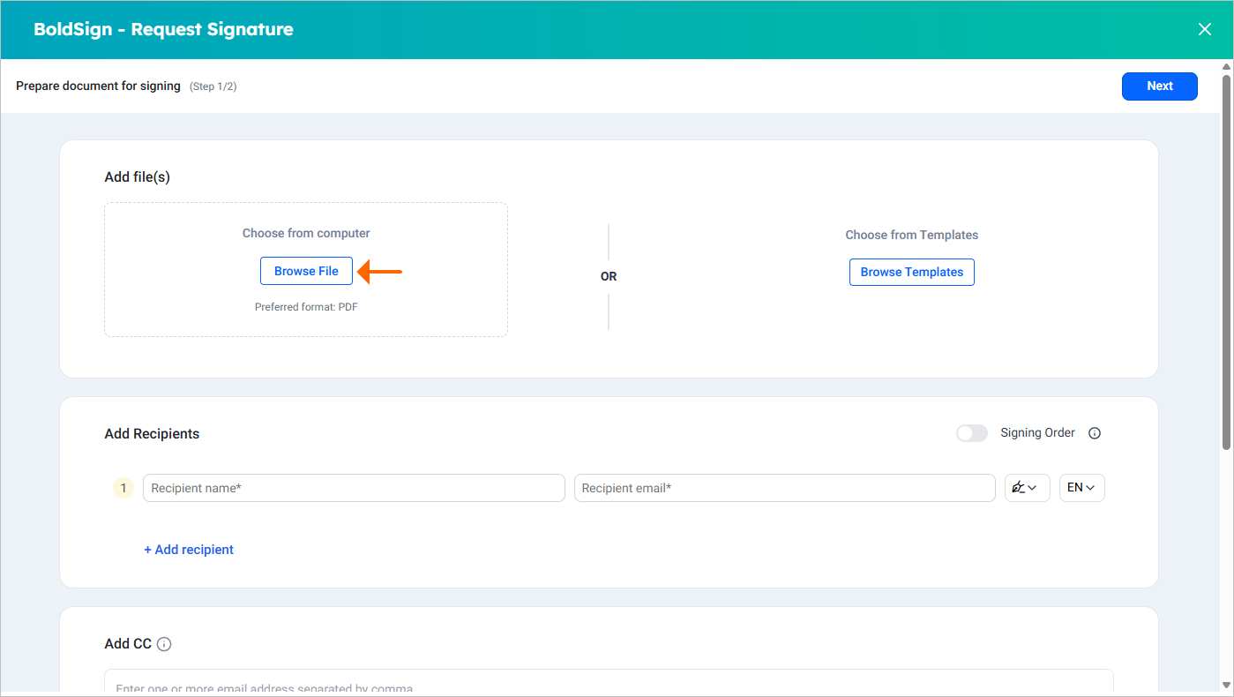1234x697 pixels.
Task: Click the Browse File button
Action: [x=306, y=271]
